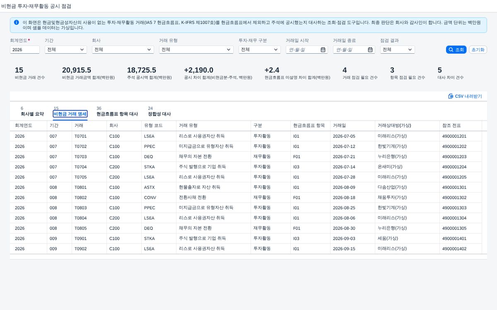Image resolution: width=497 pixels, height=310 pixels.
Task: Click the 참조 전표 column header
Action: [x=461, y=126]
